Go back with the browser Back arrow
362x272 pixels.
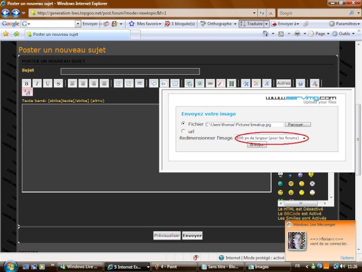(x=5, y=13)
